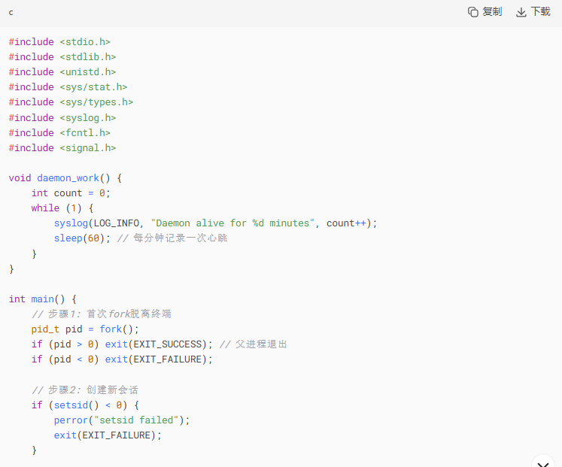Click the line "#include <fcntl.h>"
This screenshot has height=467, width=562.
click(59, 133)
